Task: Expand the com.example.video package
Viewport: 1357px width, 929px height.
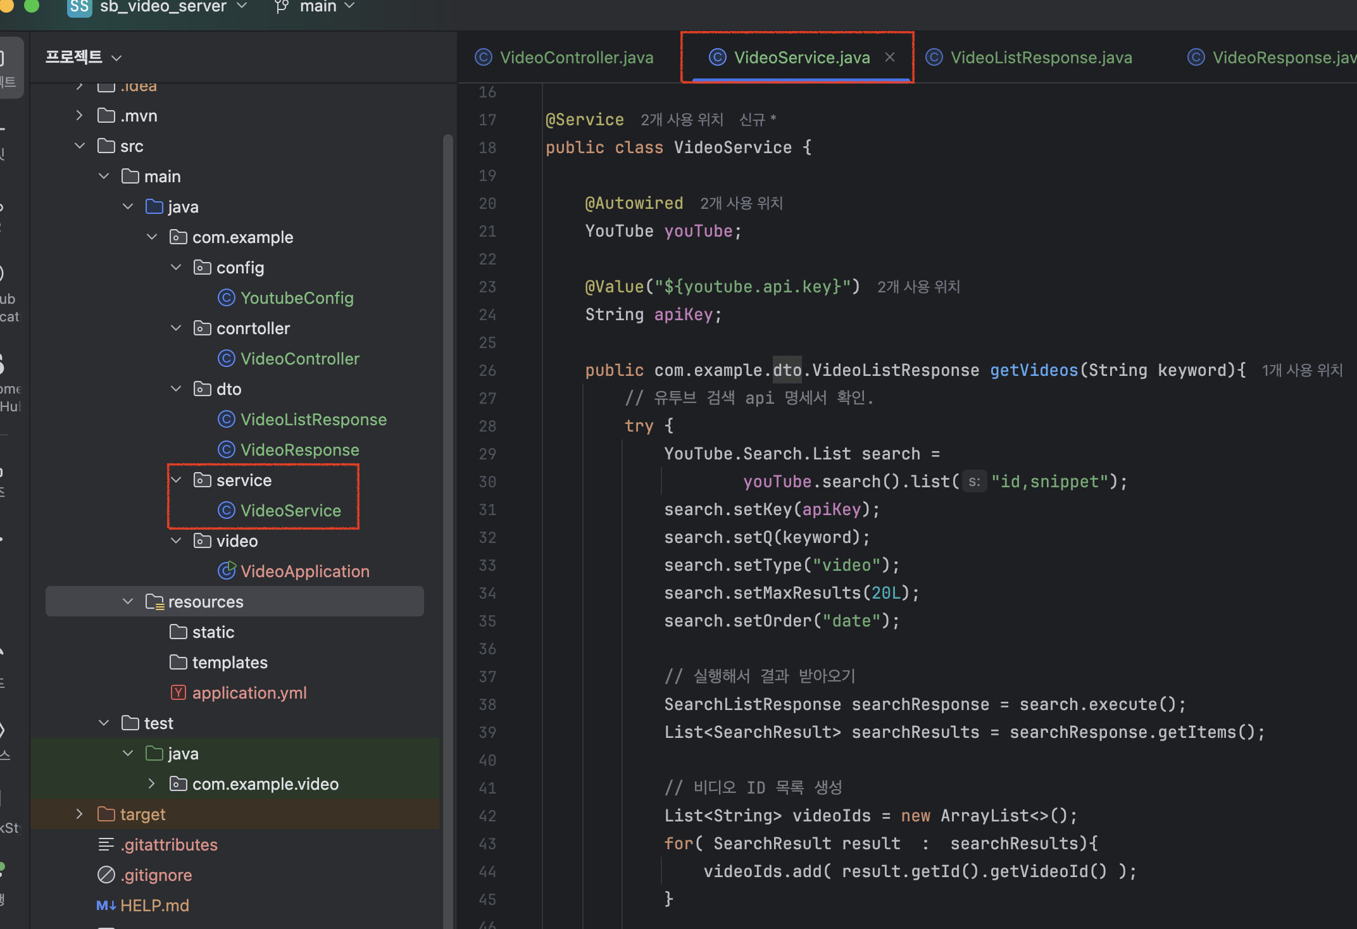Action: 152,784
